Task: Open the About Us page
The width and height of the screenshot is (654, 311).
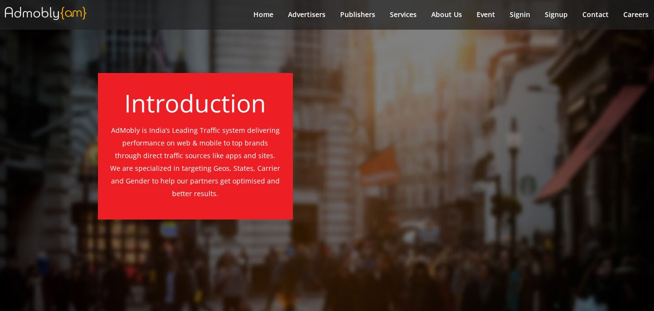Action: pos(446,15)
